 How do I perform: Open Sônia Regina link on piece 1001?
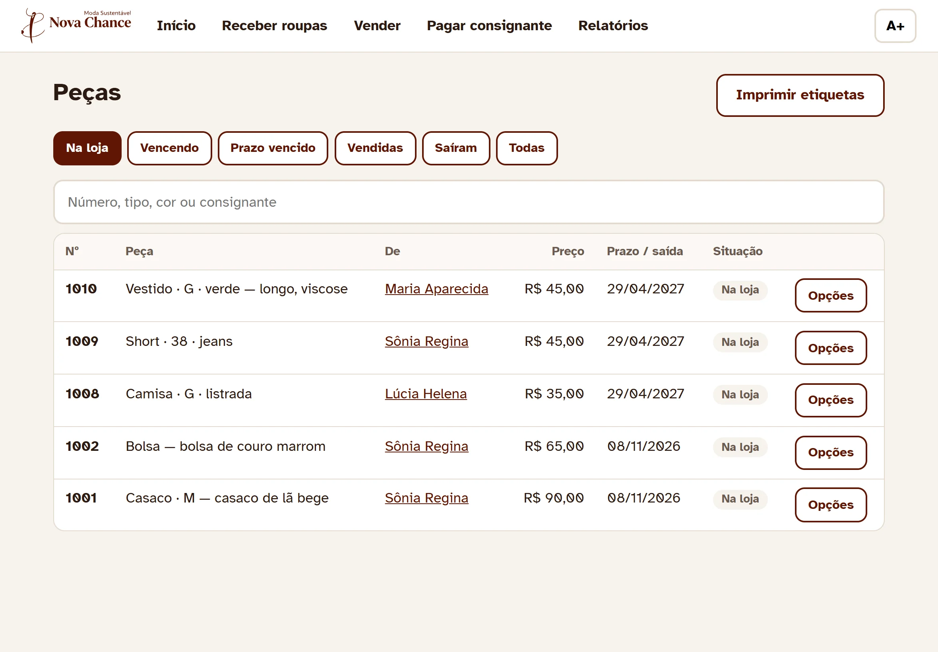pos(427,498)
